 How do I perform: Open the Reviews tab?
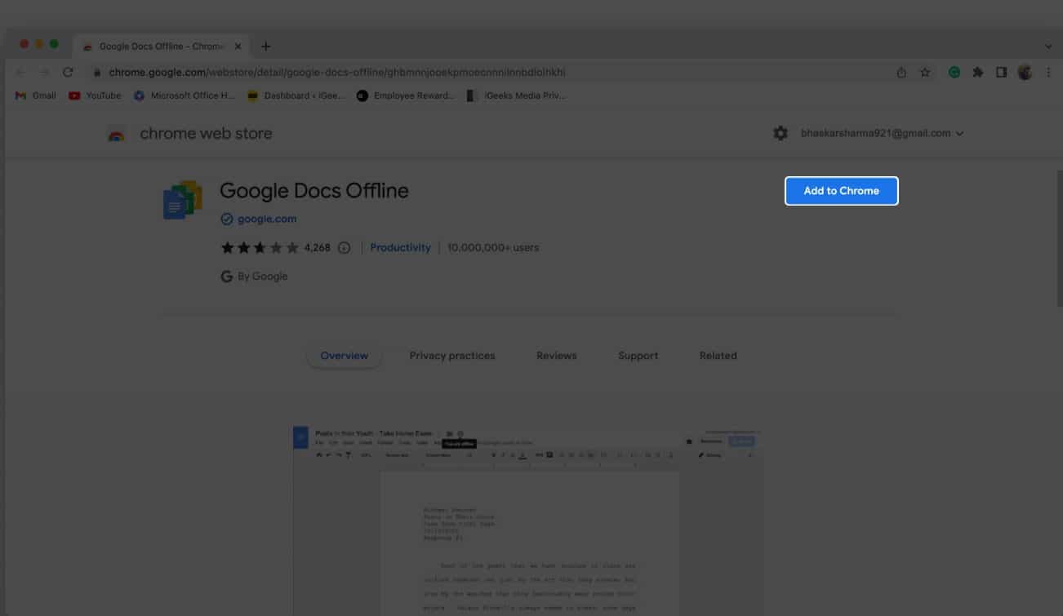coord(557,356)
